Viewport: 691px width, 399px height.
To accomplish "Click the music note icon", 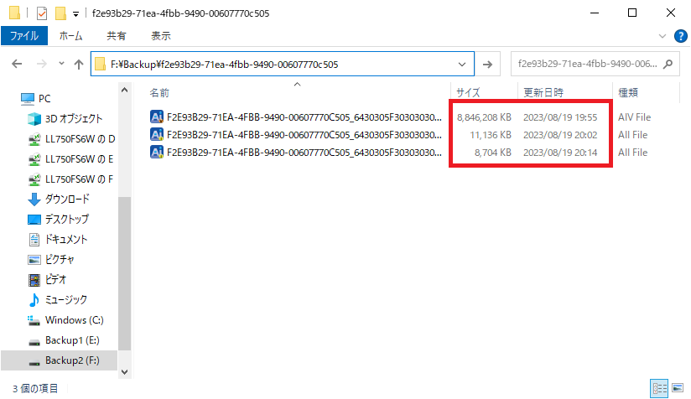I will [x=34, y=300].
